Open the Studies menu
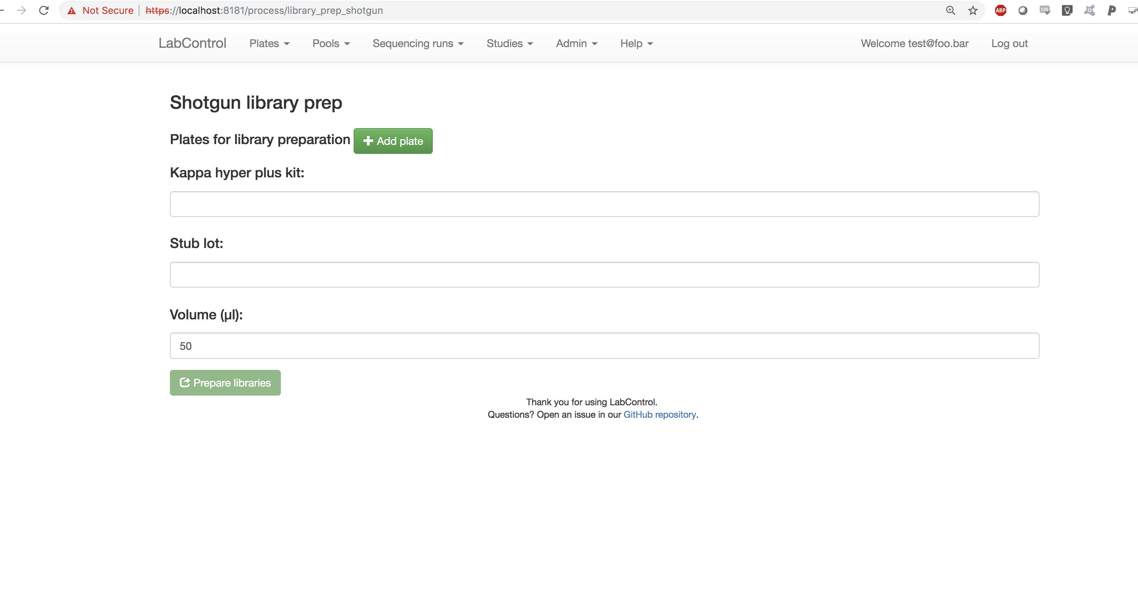 pyautogui.click(x=509, y=43)
